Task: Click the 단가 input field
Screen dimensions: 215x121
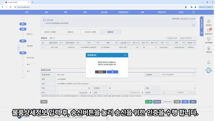Action: coord(73,92)
